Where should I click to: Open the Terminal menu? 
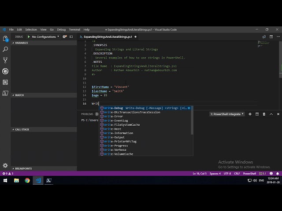[74, 29]
